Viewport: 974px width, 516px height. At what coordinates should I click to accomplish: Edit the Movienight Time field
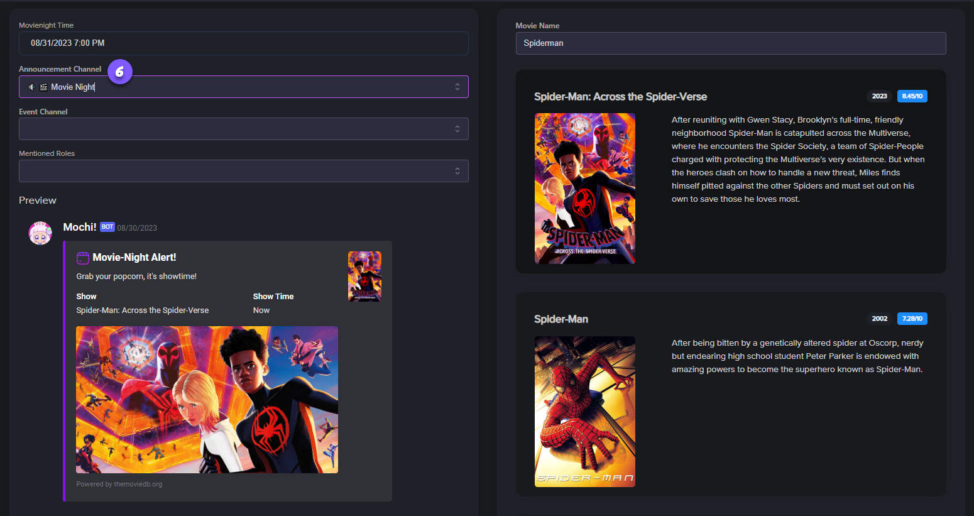coord(243,43)
